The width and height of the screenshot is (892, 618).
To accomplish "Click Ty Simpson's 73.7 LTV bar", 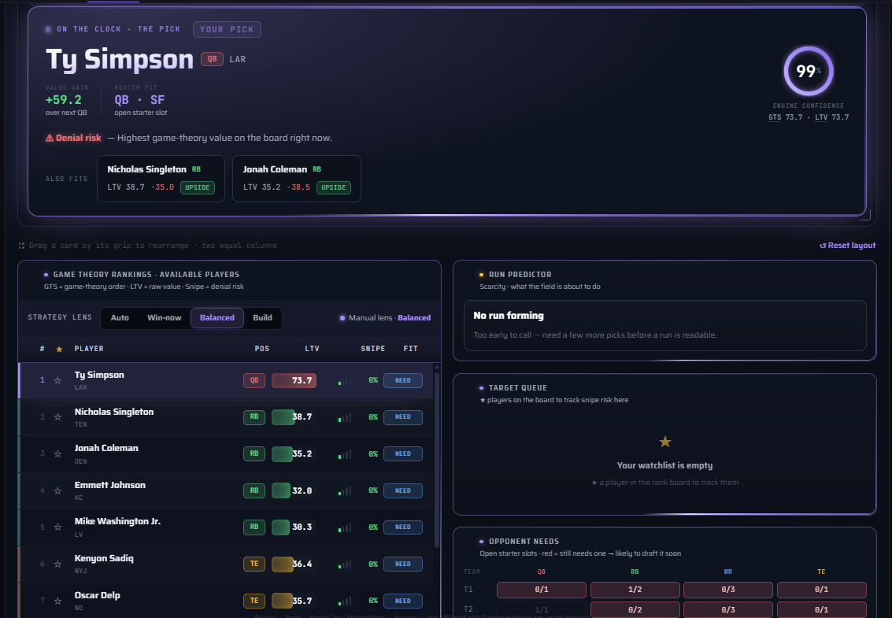I will pyautogui.click(x=294, y=381).
